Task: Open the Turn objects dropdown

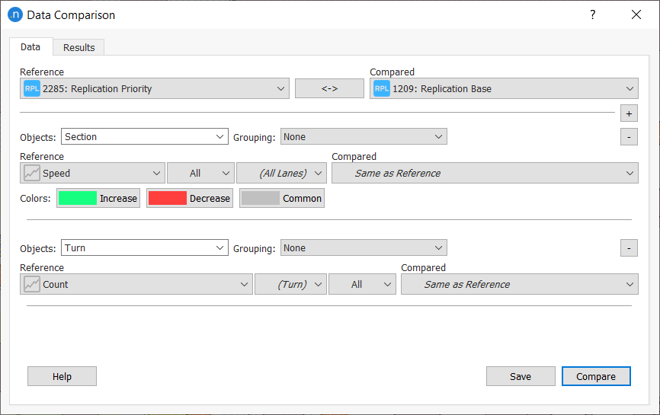Action: pyautogui.click(x=144, y=248)
